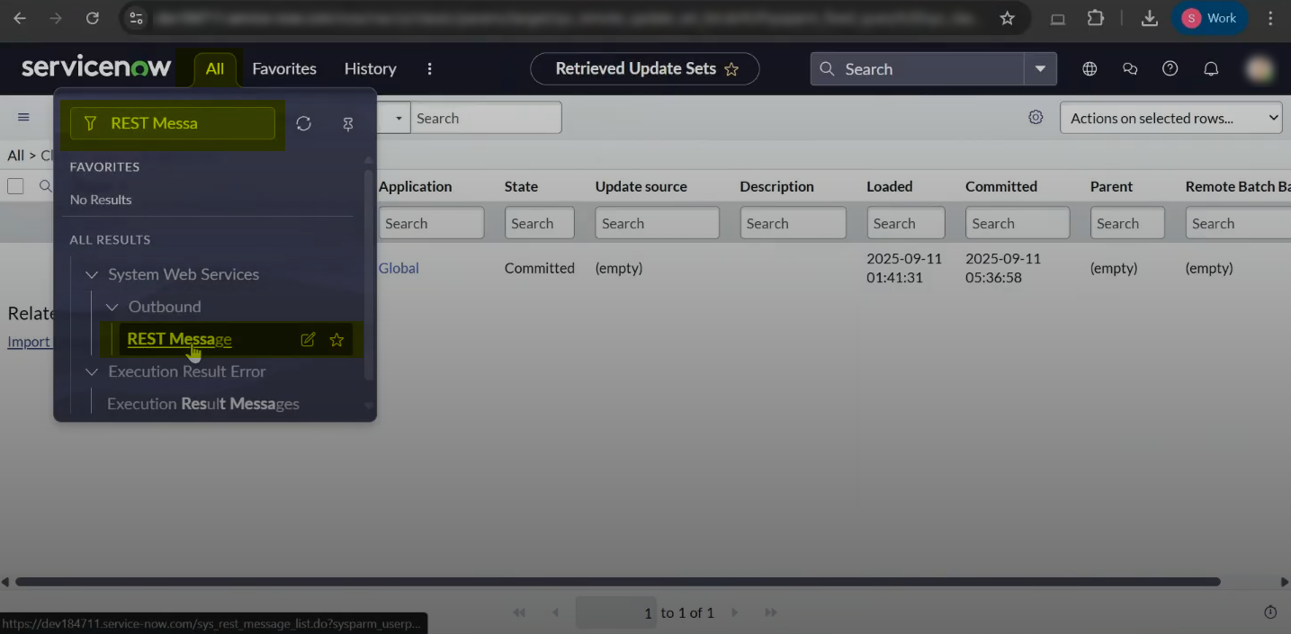Sort by Loaded column header

[889, 186]
